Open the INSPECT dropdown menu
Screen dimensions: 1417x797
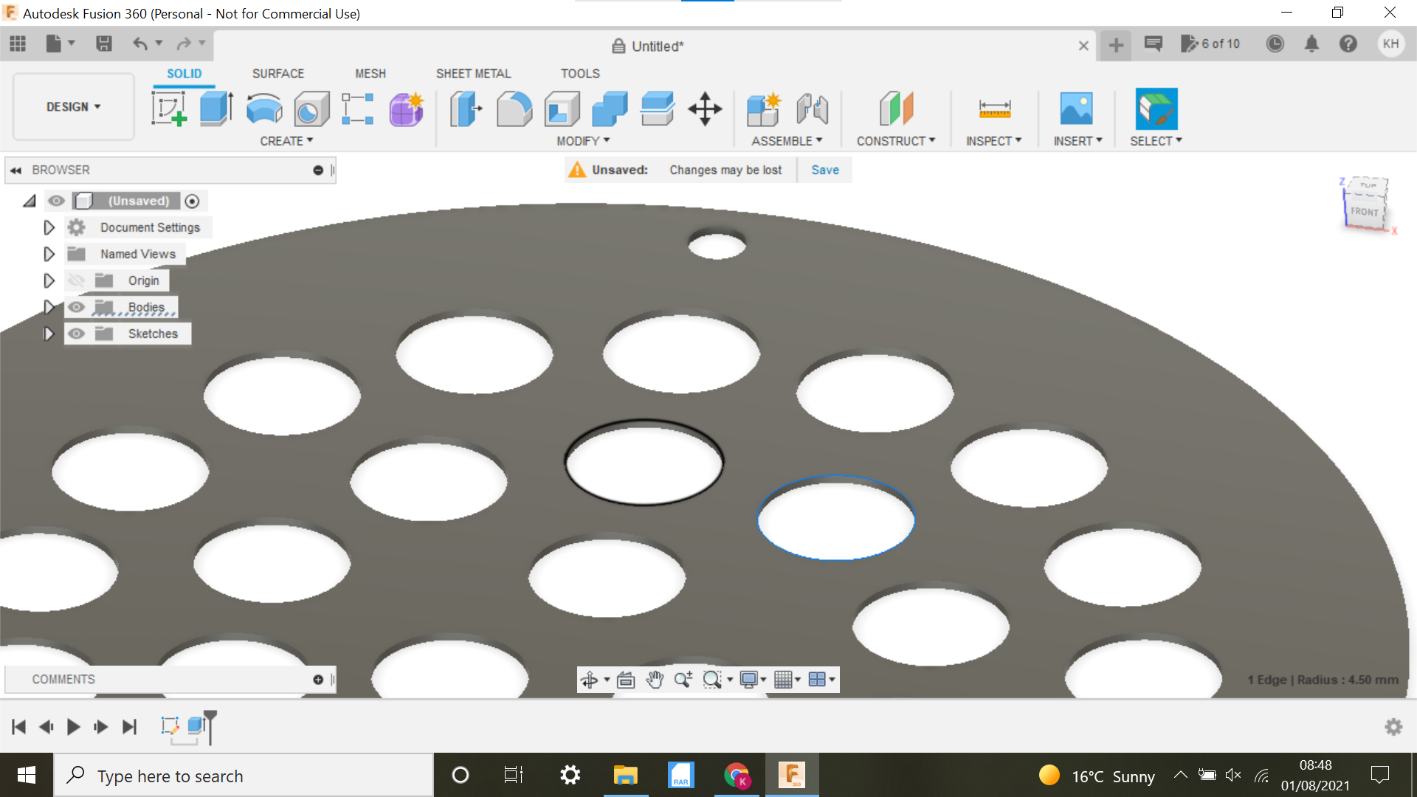994,141
